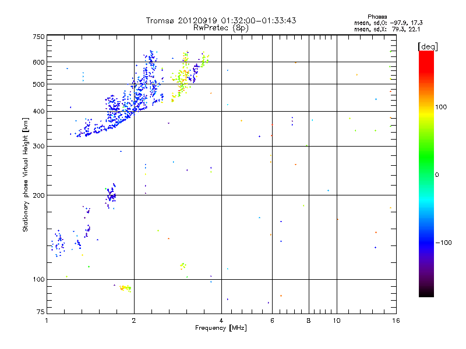Click the x-axis tick label '4'
Viewport: 466px width, 349px height.
(221, 320)
